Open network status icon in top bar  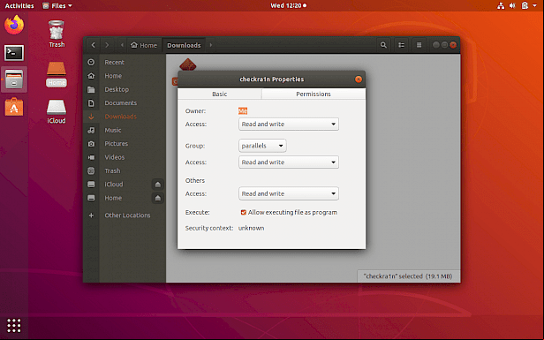501,5
